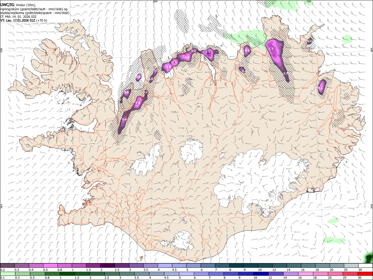
Task: Click the white 30 swatch ending the upper legend row
Action: coord(365,266)
